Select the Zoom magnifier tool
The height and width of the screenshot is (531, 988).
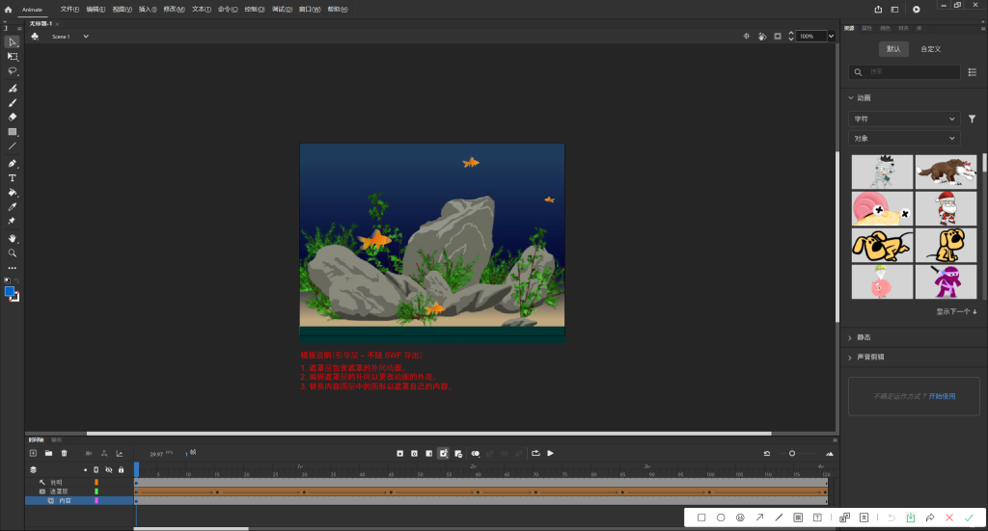click(13, 252)
